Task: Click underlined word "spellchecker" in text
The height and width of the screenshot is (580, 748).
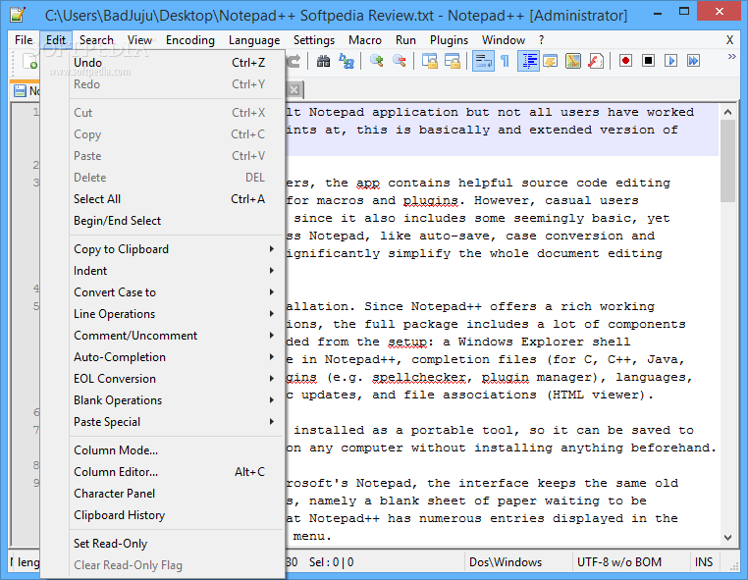Action: pos(419,377)
